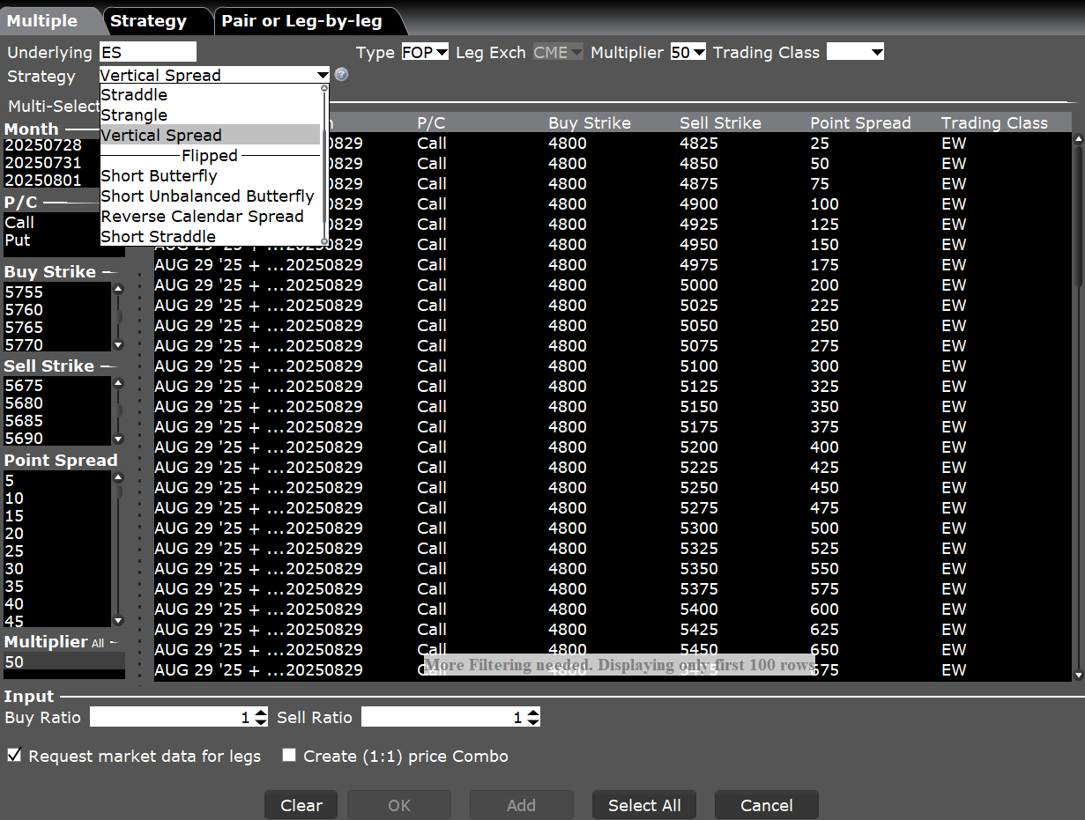
Task: Click the Underlying input field containing ES
Action: coord(147,53)
